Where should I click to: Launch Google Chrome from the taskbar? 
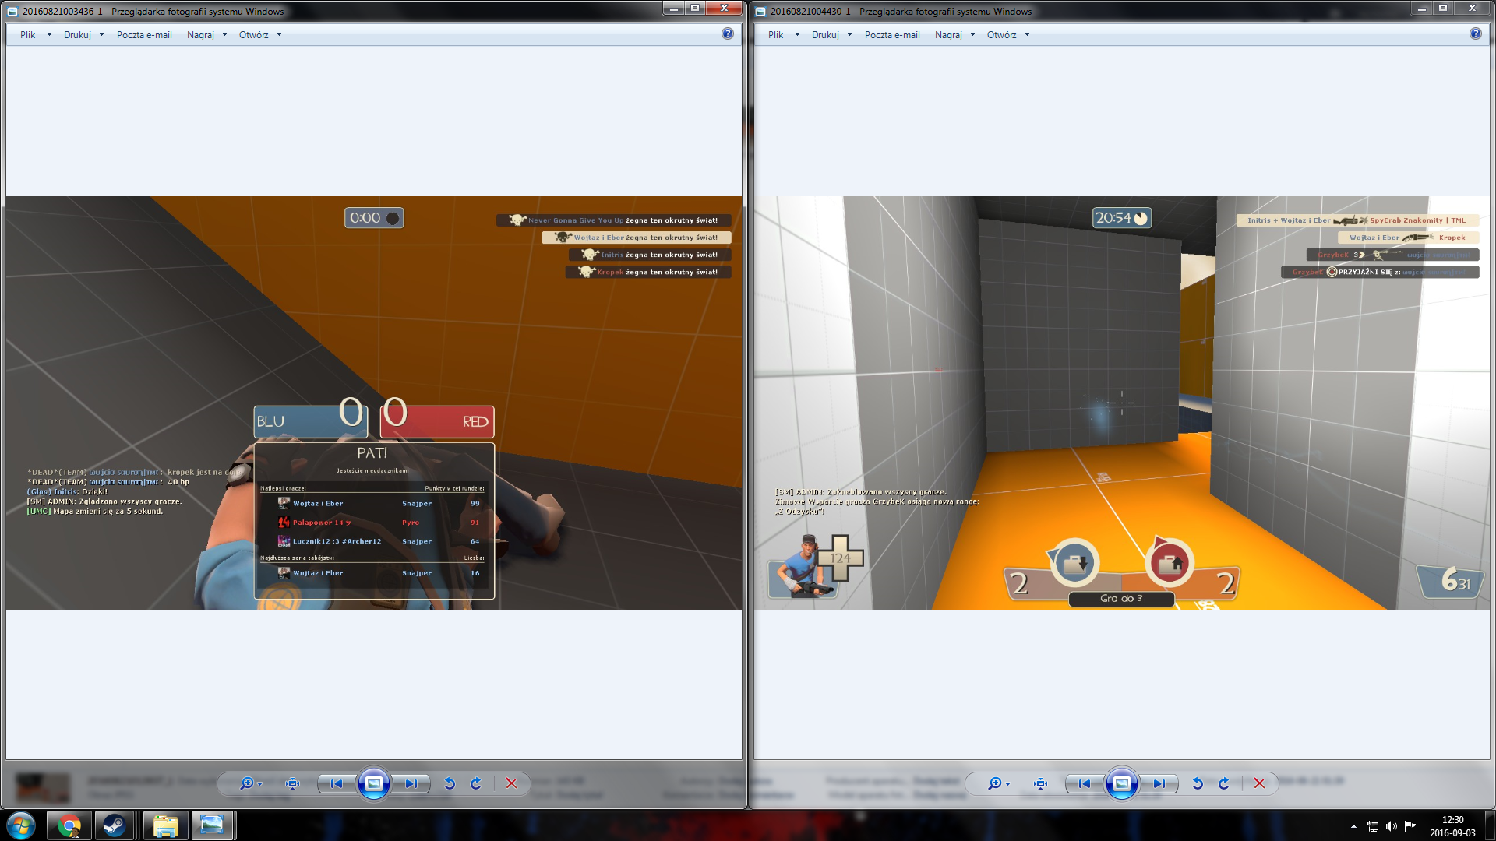pos(69,825)
